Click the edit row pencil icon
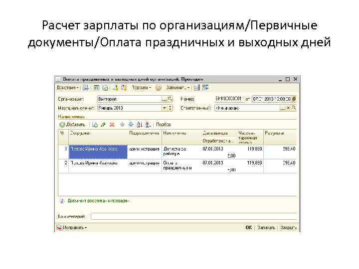 (x=104, y=125)
